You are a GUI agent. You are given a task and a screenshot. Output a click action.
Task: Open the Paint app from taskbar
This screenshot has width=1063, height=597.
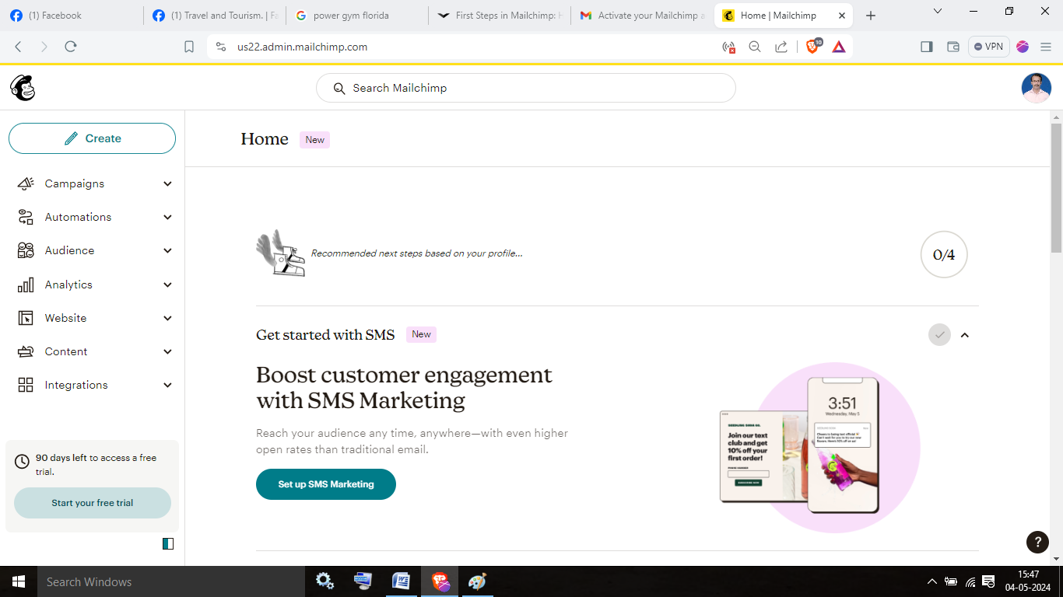click(x=477, y=581)
